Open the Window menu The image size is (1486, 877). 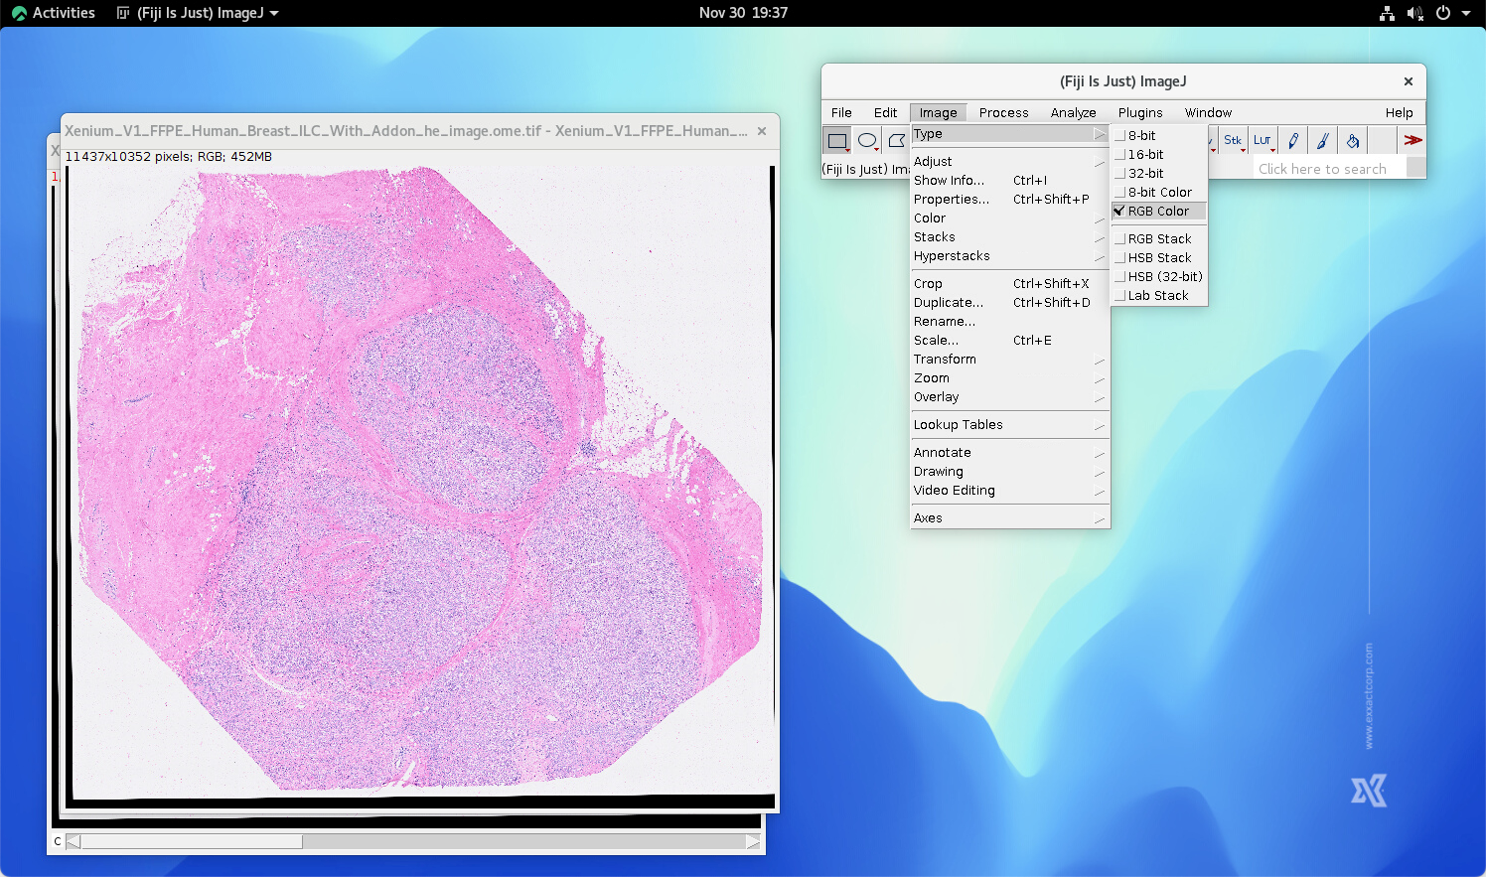tap(1208, 112)
